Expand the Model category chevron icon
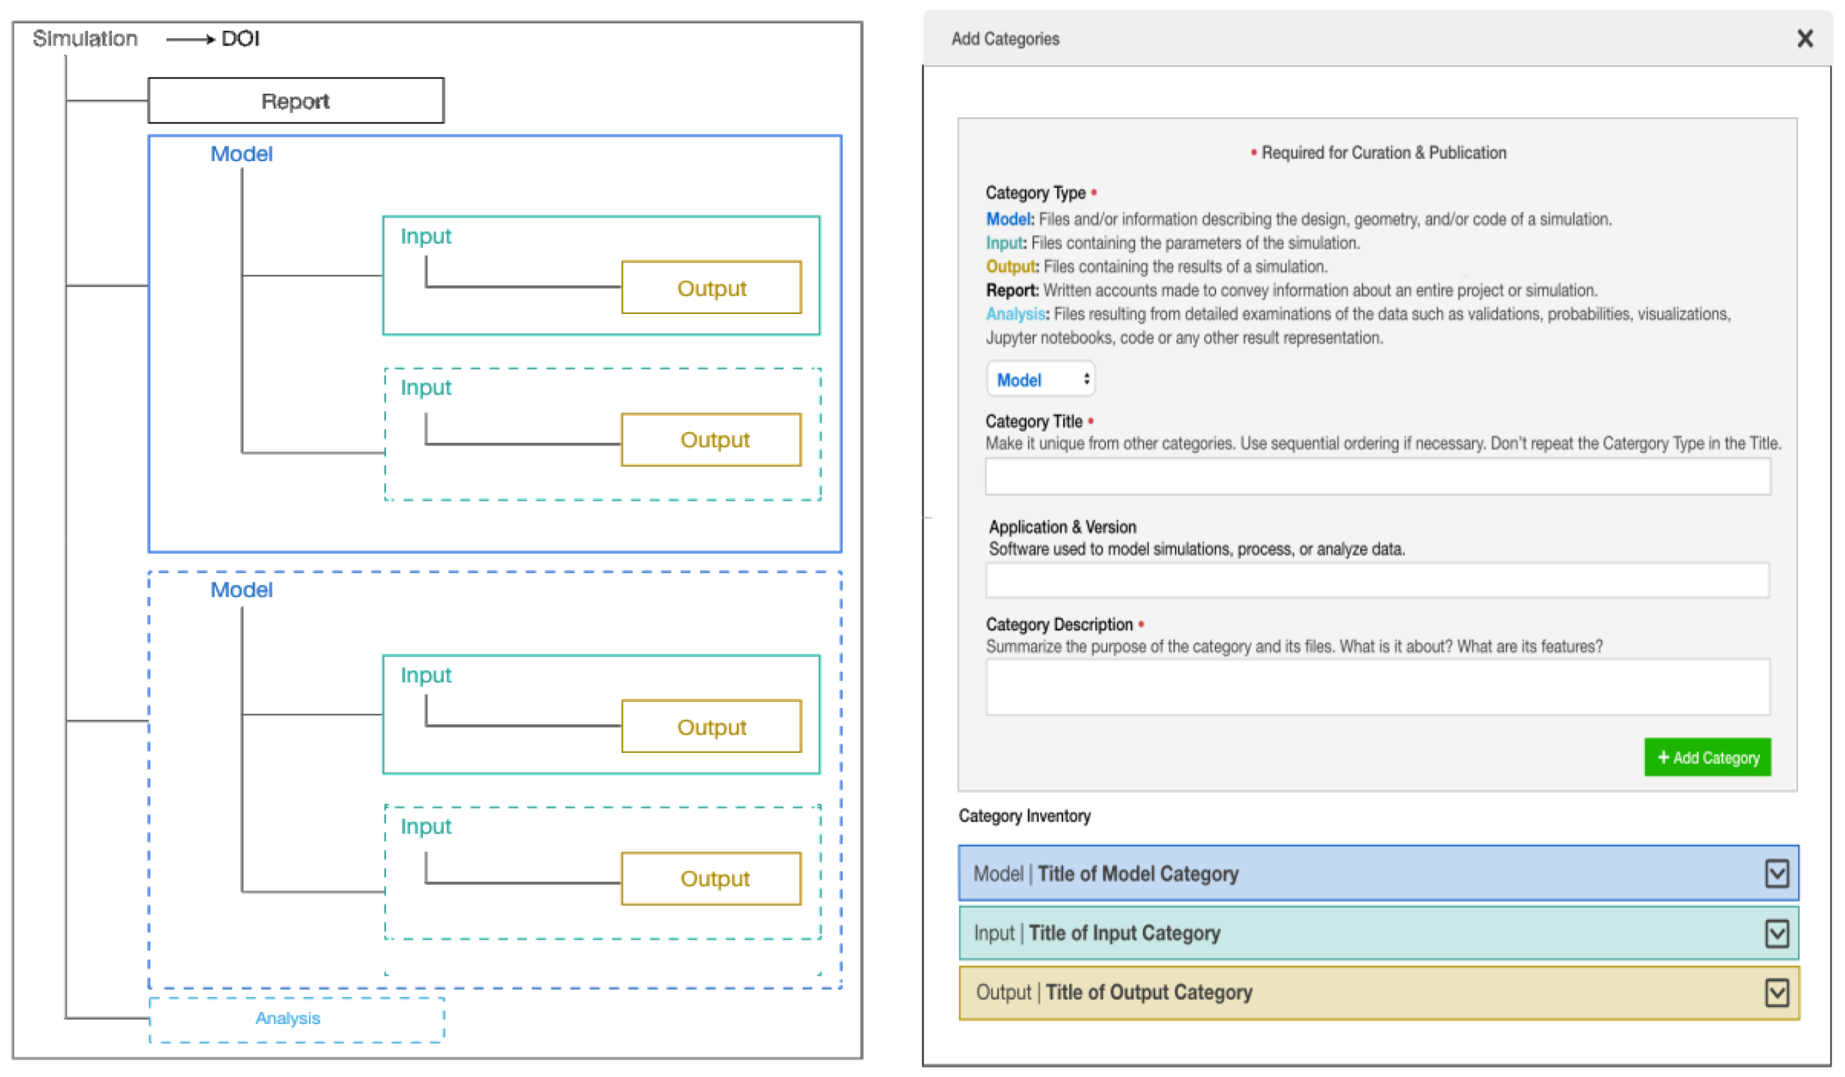This screenshot has width=1845, height=1077. 1776,873
